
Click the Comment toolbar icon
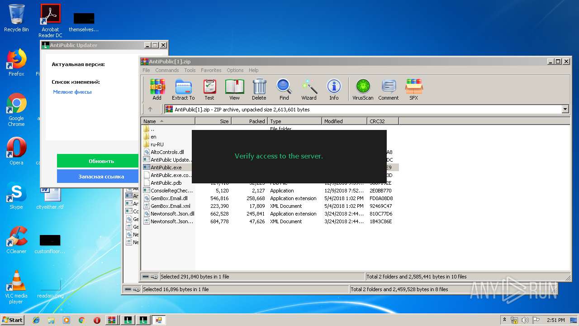(x=389, y=89)
